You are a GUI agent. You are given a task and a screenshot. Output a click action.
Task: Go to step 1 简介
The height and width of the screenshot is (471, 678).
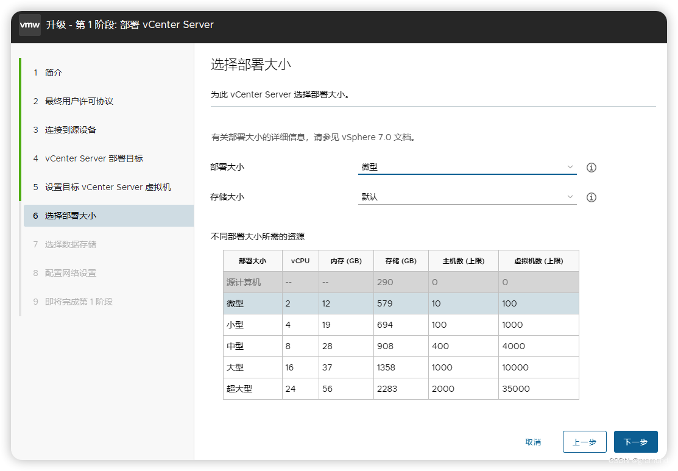48,73
